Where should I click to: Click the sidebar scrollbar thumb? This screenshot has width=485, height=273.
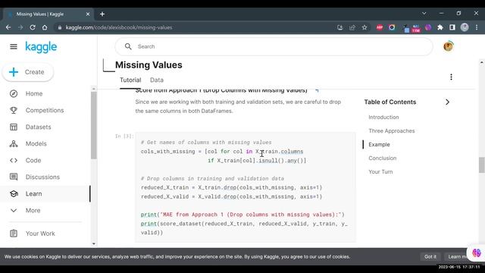pos(94,125)
